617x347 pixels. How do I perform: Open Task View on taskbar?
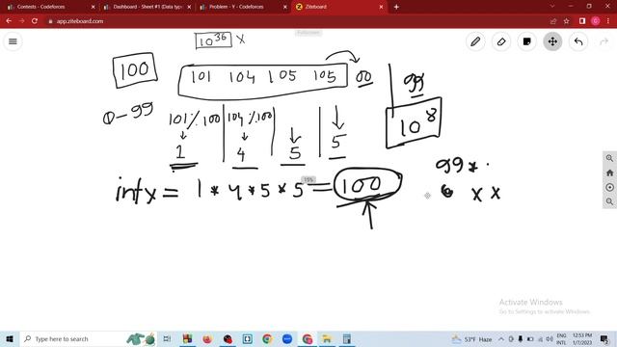click(167, 338)
